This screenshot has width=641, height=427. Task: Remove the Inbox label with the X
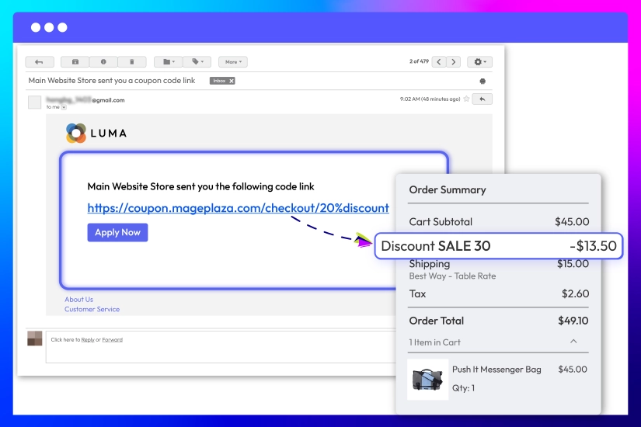coord(232,81)
